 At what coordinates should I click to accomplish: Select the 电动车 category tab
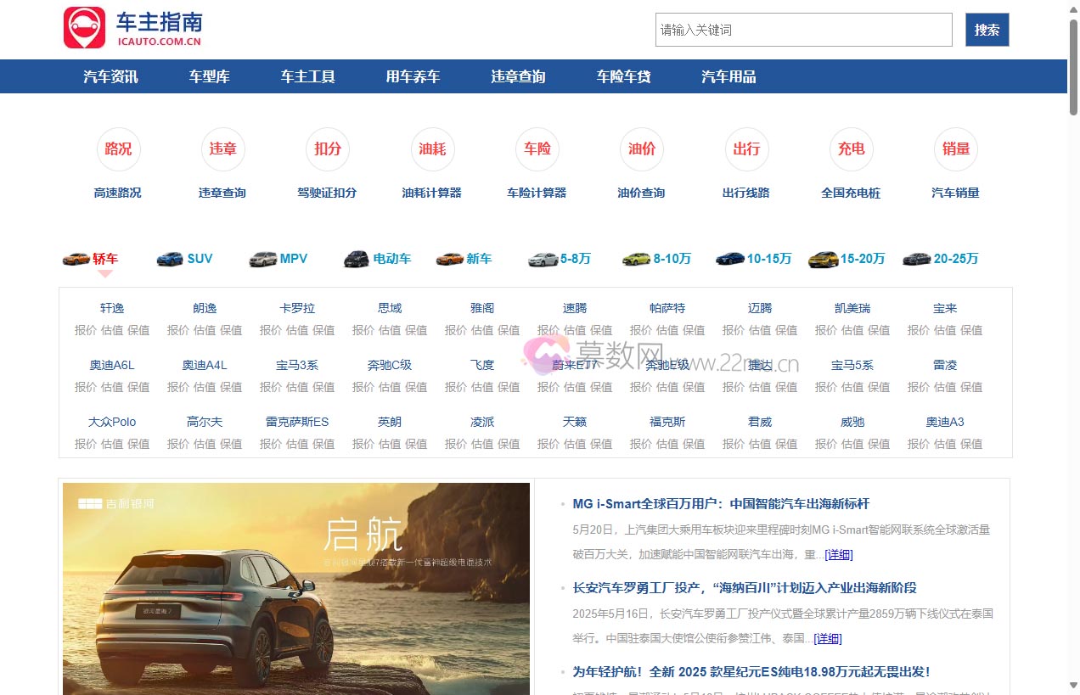378,259
